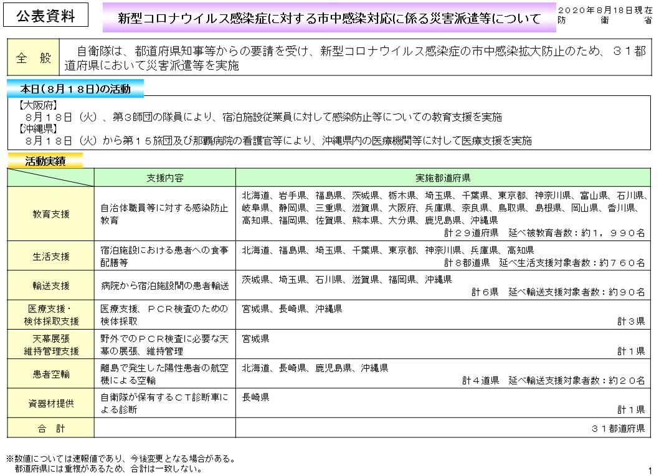Click the 計29道府県 約1,990名 total
Viewport: 659px width, 476px height.
click(x=544, y=232)
